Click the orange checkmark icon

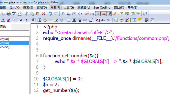[x=115, y=14]
